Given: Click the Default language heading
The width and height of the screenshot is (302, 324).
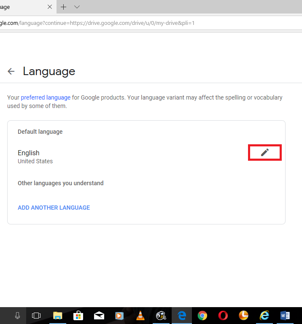Looking at the screenshot, I should coord(40,132).
